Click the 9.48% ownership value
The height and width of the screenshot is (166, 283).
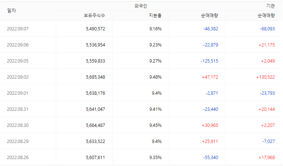coord(155,77)
